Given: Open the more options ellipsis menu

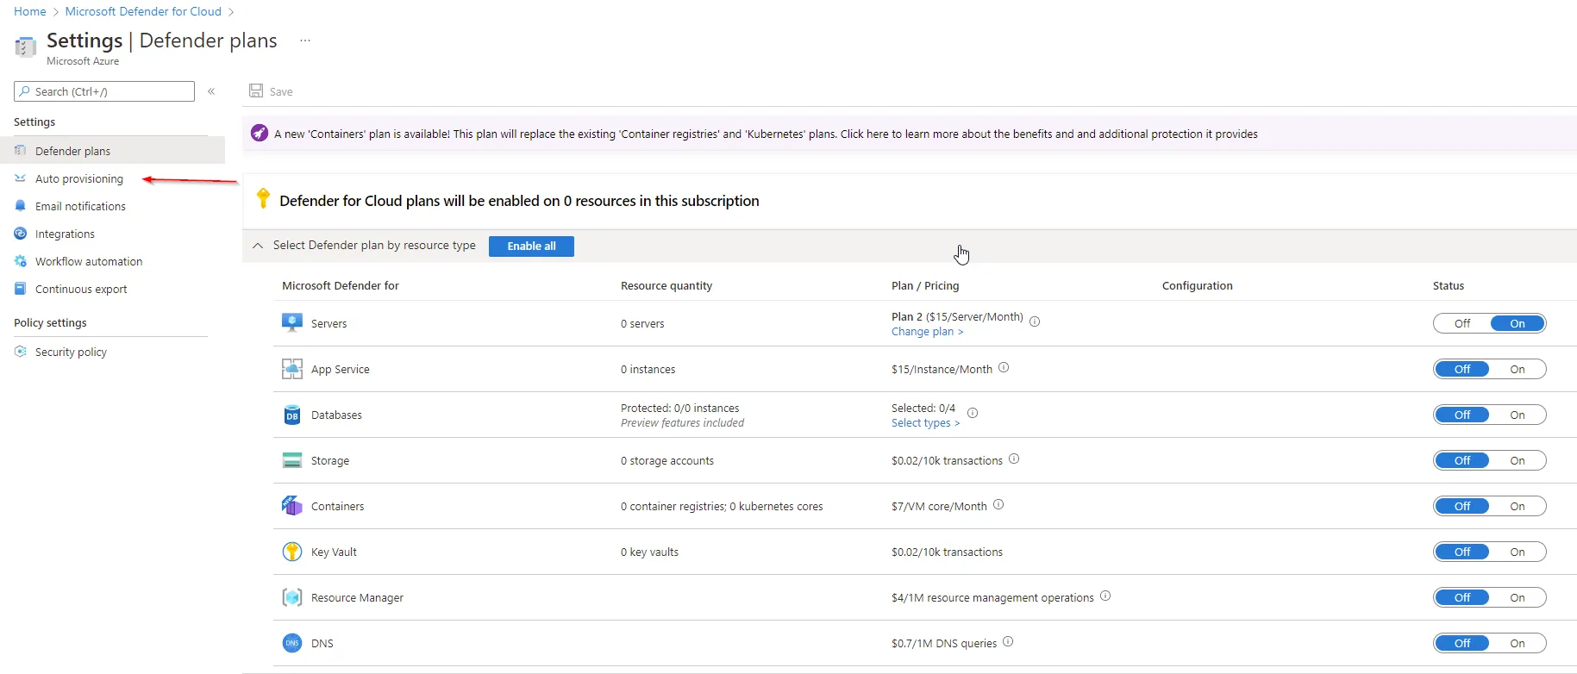Looking at the screenshot, I should click(305, 41).
